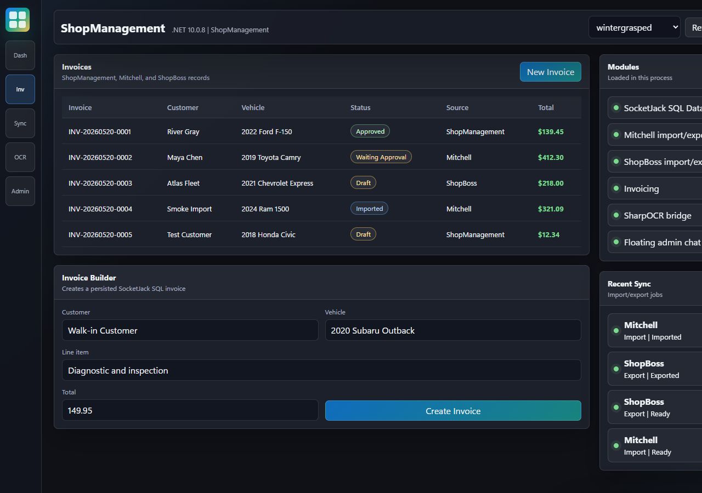Click the Source column header

(457, 107)
